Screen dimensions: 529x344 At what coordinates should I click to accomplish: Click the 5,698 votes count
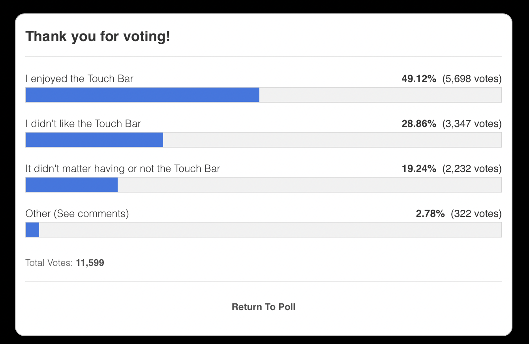pyautogui.click(x=472, y=79)
